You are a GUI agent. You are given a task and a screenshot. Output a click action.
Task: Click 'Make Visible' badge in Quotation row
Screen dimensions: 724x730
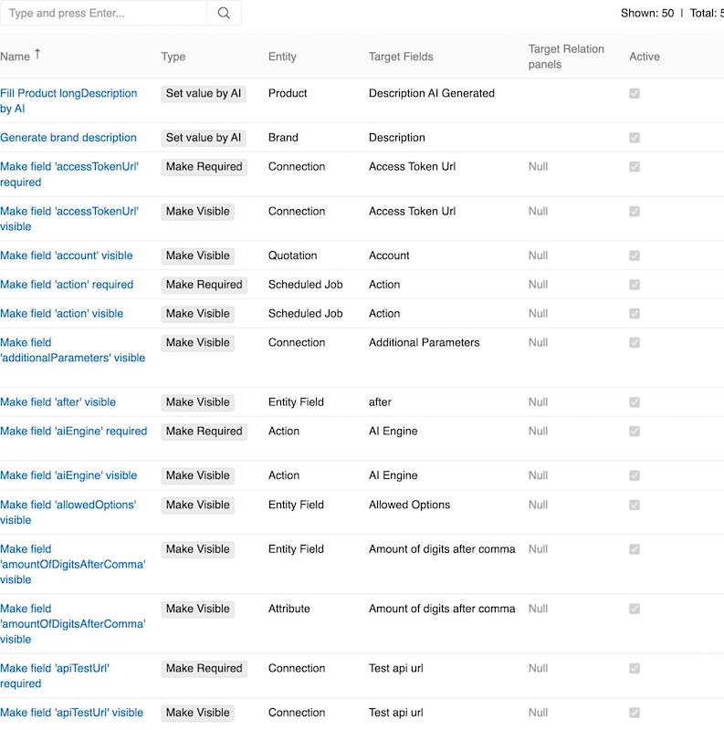[197, 255]
